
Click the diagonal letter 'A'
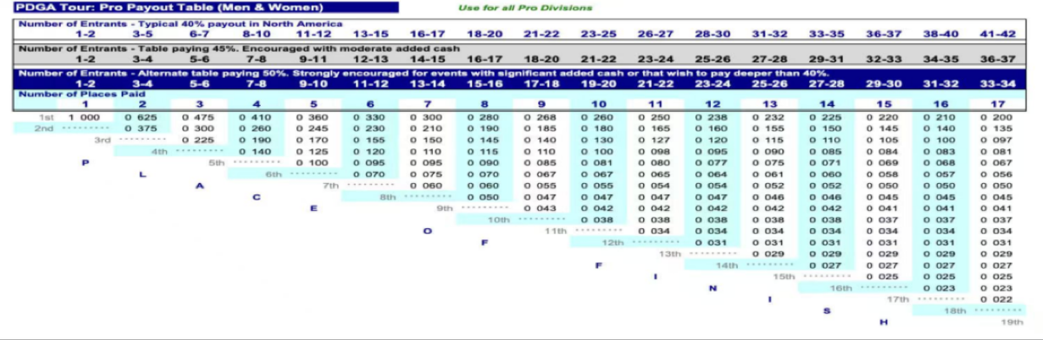tap(199, 185)
